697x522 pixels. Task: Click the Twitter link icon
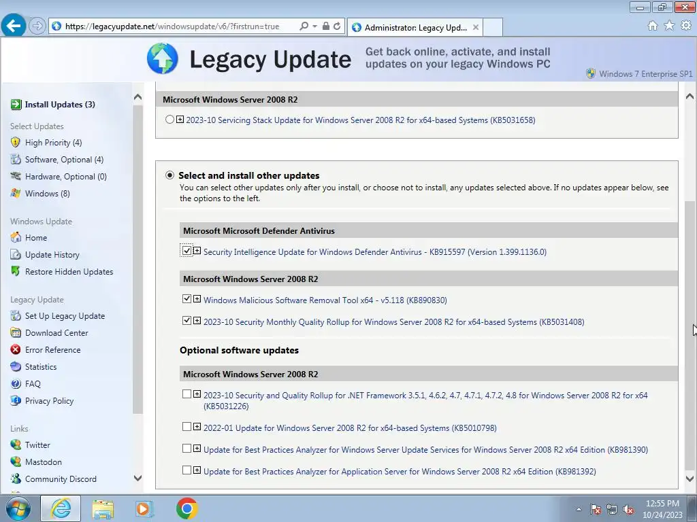coord(16,445)
